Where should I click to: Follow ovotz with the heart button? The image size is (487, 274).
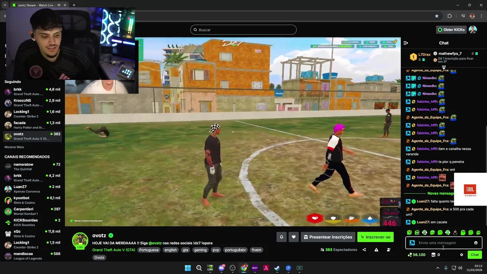(x=293, y=237)
